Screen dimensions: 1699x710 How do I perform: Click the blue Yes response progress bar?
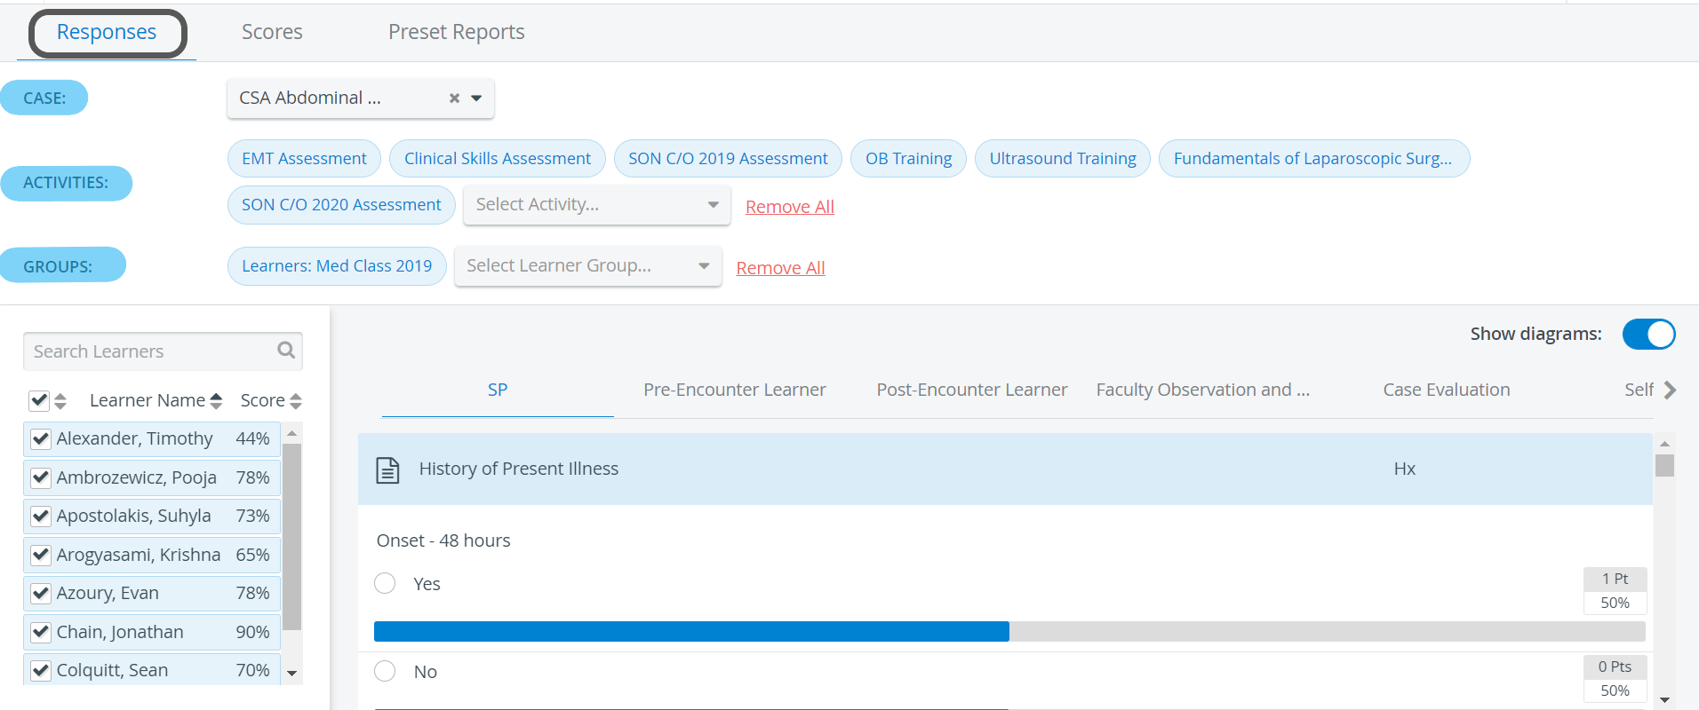pyautogui.click(x=691, y=631)
